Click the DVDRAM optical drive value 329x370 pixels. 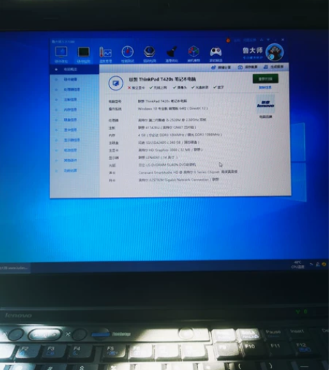click(167, 165)
